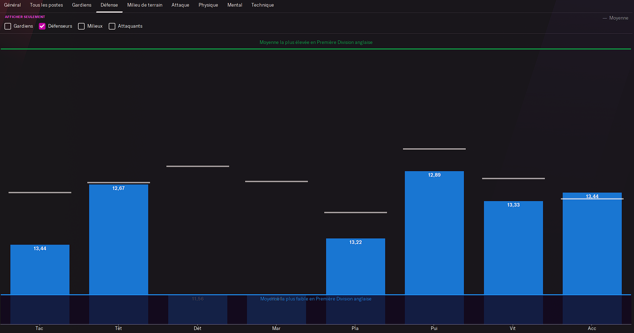This screenshot has width=634, height=333.
Task: Click the Pla axis label
Action: [x=355, y=329]
